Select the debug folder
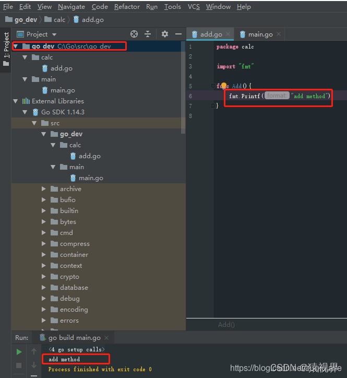Screen dimensions: 347x378 click(69, 299)
